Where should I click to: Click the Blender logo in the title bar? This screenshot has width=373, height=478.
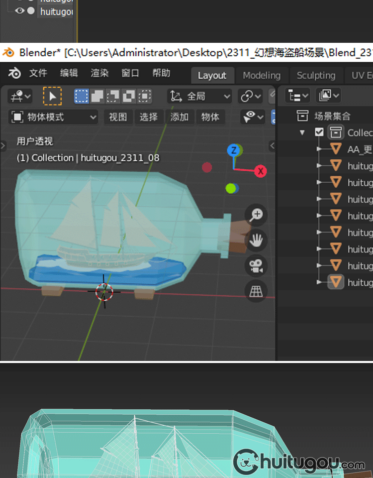[8, 52]
